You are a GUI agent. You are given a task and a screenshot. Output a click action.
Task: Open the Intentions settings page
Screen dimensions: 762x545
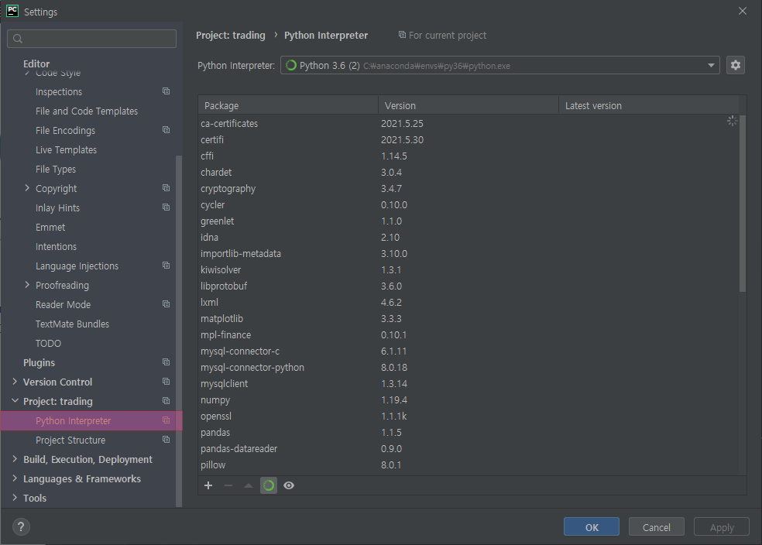(x=56, y=247)
